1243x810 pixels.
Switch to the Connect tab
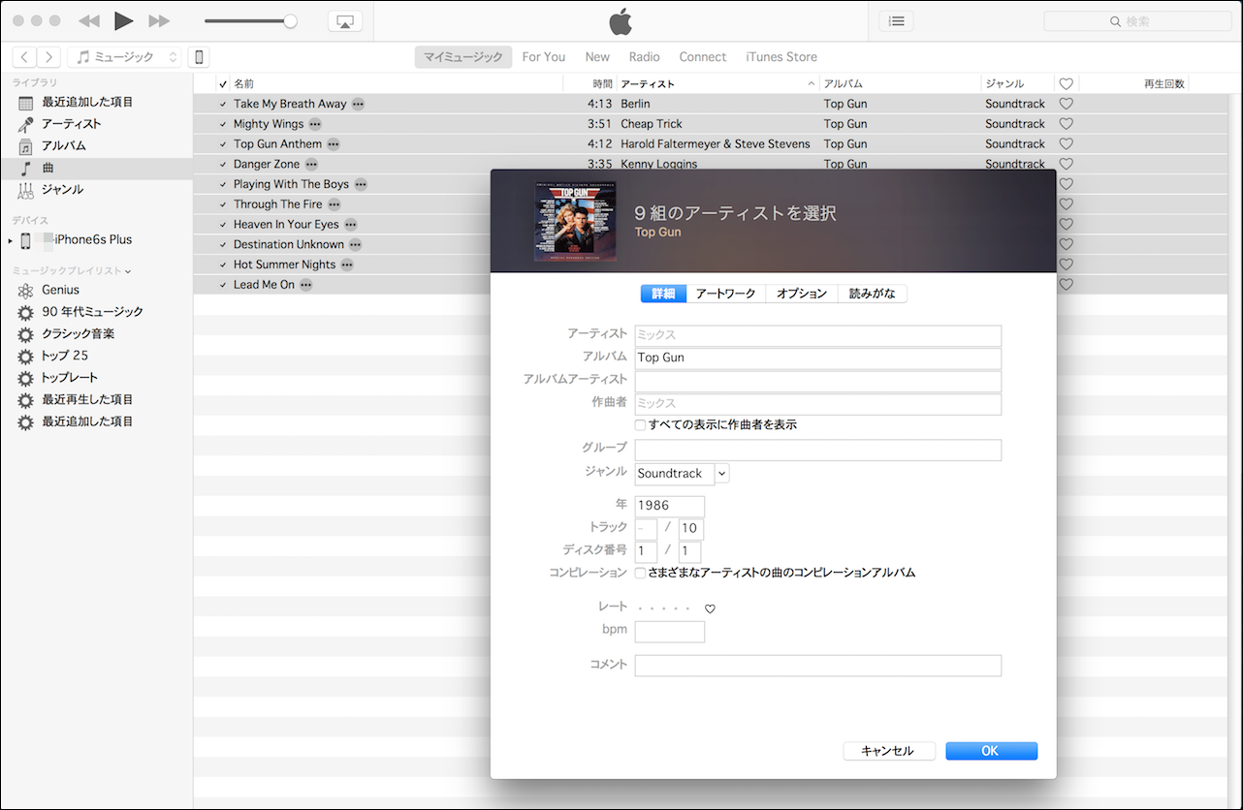[x=702, y=57]
